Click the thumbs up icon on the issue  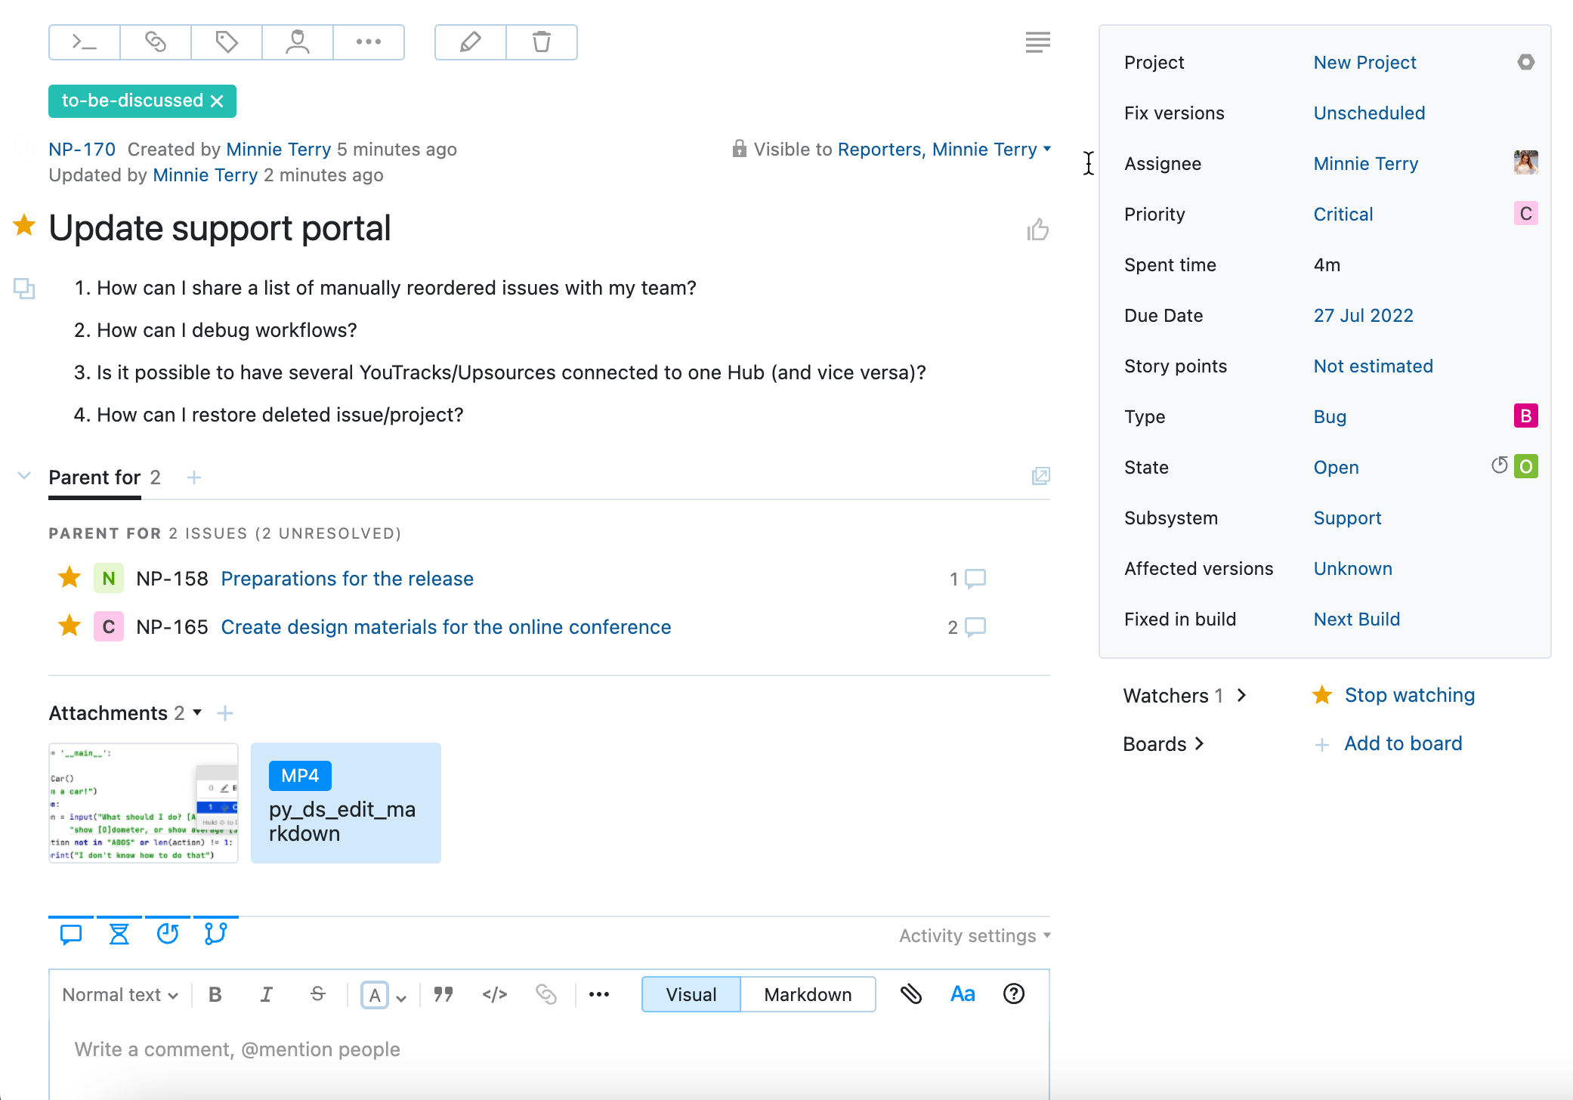coord(1038,229)
